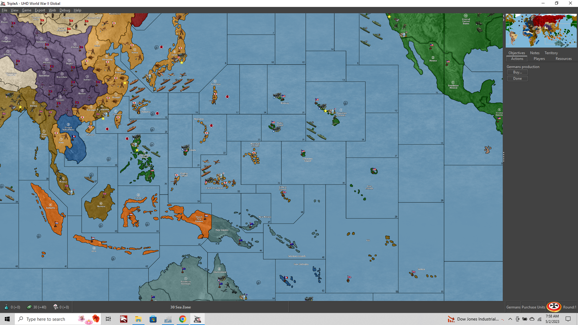578x325 pixels.
Task: Click the TripleA soldier taskbar icon
Action: [x=197, y=319]
